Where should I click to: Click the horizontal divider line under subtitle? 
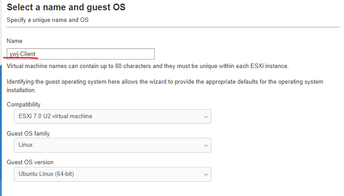pyautogui.click(x=173, y=27)
